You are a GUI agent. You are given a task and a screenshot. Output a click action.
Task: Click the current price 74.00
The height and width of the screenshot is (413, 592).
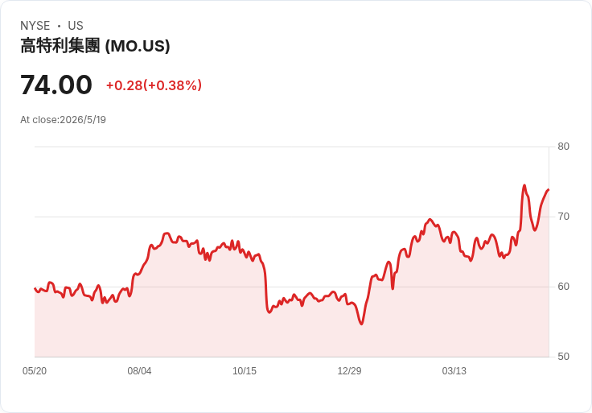click(55, 85)
